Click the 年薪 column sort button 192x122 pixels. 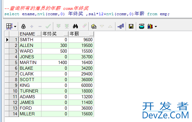tap(92, 34)
